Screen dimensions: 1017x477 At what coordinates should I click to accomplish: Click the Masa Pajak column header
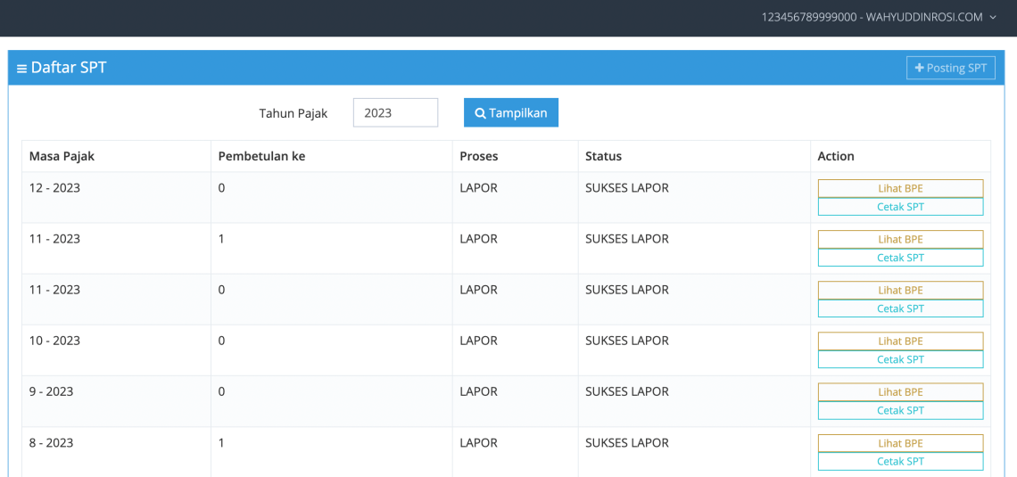pyautogui.click(x=62, y=156)
